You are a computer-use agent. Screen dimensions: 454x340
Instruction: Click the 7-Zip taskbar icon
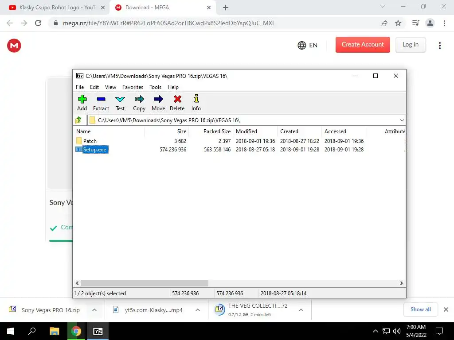pos(98,331)
